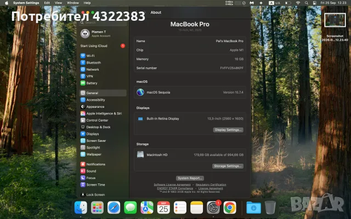Click Display Settings button
Screen dimensions: 351x219
[228, 130]
